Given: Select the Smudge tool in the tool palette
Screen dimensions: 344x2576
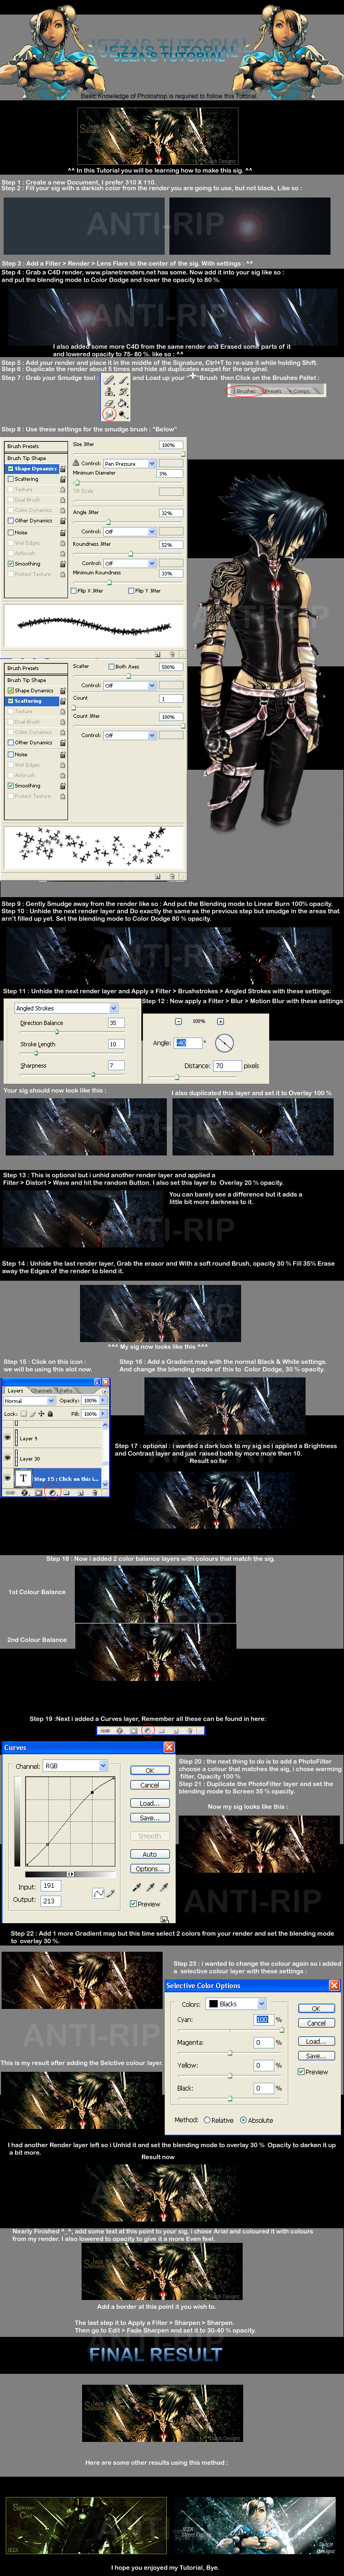Looking at the screenshot, I should point(109,415).
